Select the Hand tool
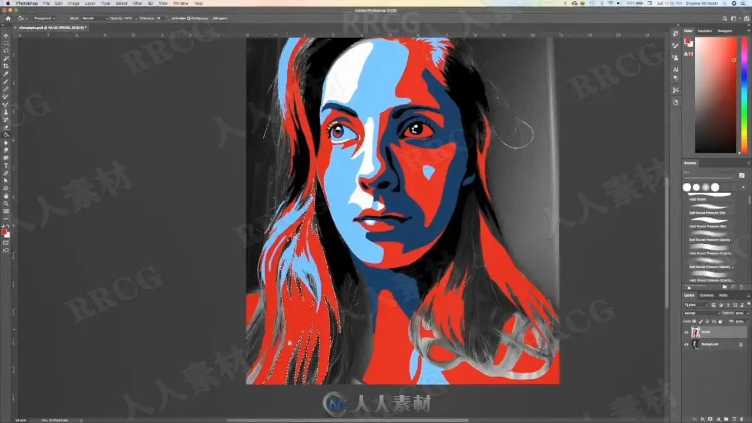Viewport: 752px width, 423px height. pyautogui.click(x=6, y=196)
